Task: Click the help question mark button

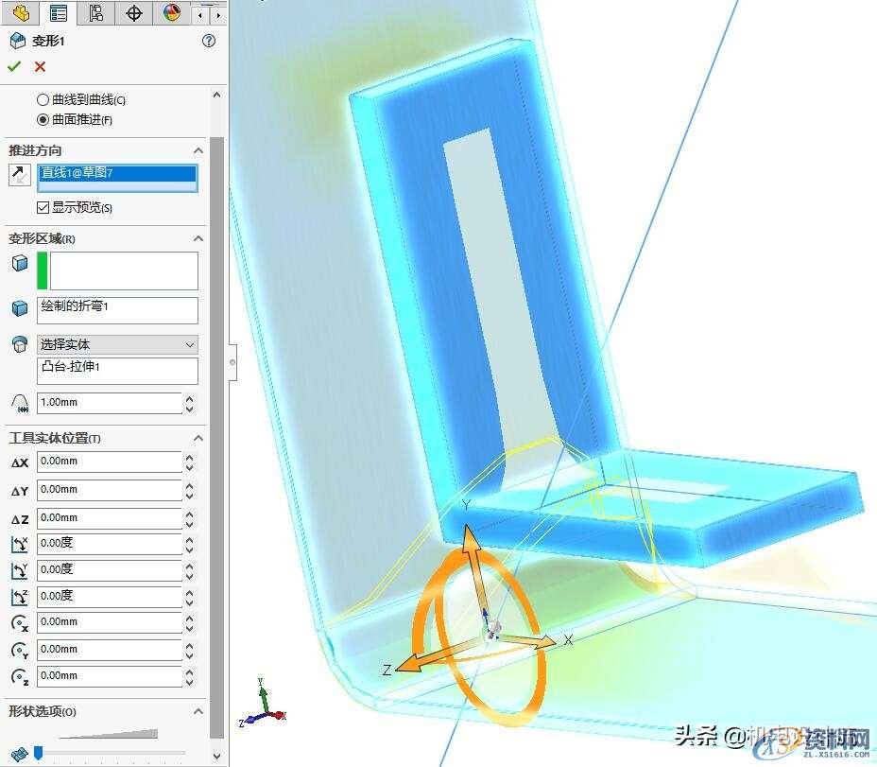Action: (208, 41)
